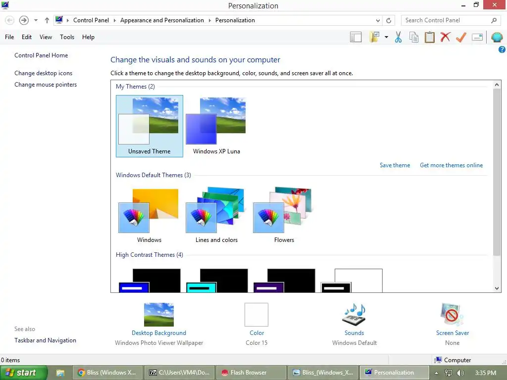The image size is (507, 380).
Task: Show hidden tray icons arrow
Action: pyautogui.click(x=436, y=373)
